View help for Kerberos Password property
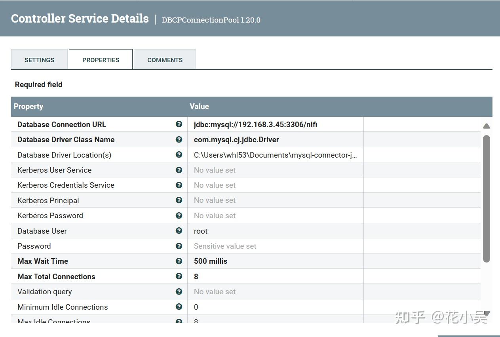The width and height of the screenshot is (500, 337). (x=179, y=215)
